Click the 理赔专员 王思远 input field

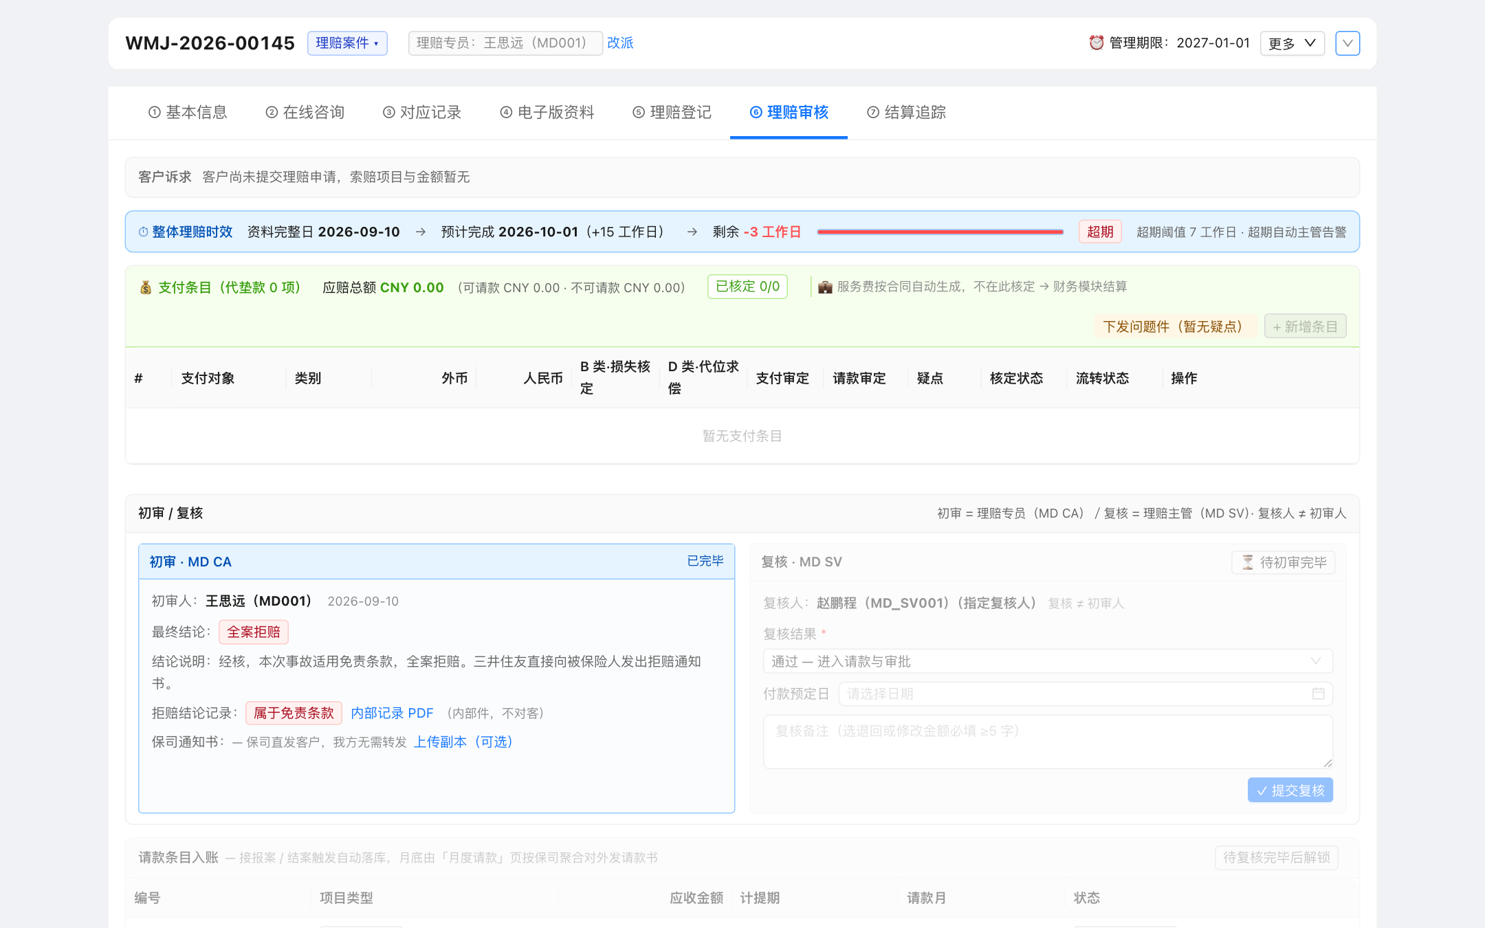tap(505, 43)
